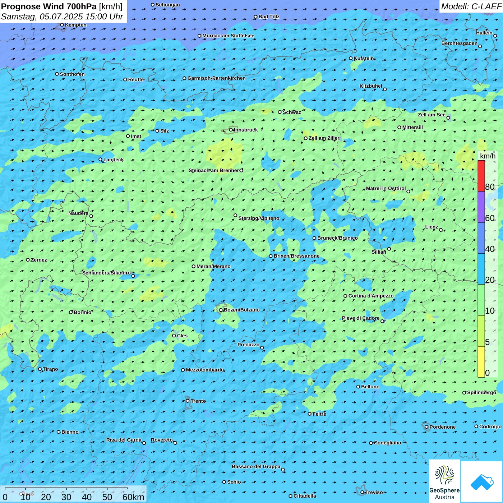This screenshot has height=503, width=503.
Task: Select the Cortina d'Ampezzo marker
Action: pos(345,296)
